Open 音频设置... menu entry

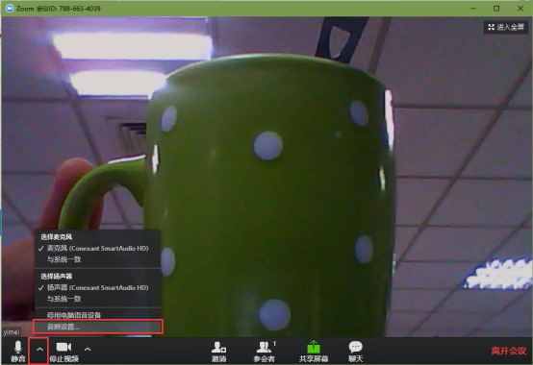coord(97,327)
